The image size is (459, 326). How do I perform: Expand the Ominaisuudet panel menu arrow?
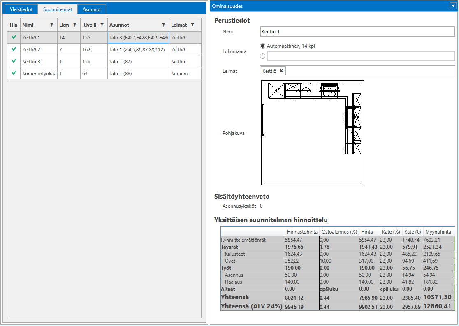[x=454, y=6]
